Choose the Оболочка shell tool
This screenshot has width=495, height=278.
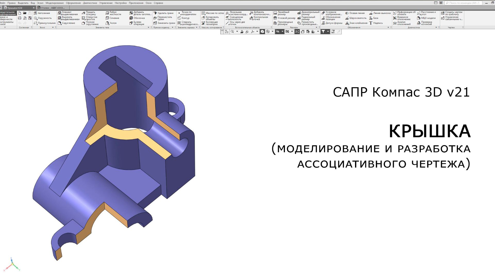[137, 18]
